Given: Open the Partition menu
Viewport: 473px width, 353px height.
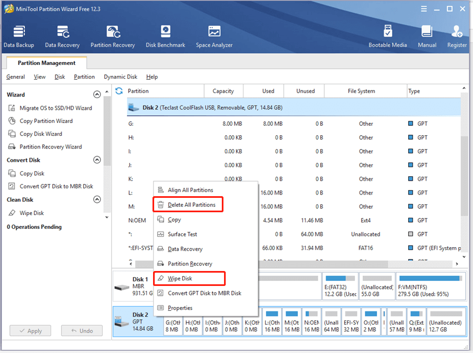Looking at the screenshot, I should coord(84,77).
